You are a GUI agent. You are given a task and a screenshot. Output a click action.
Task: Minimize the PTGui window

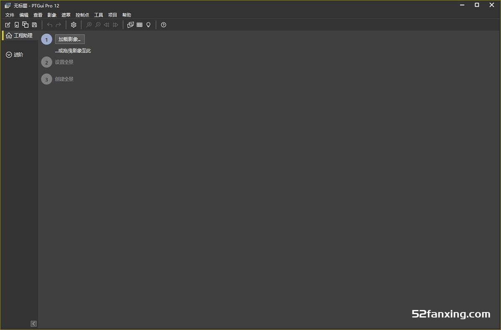(462, 5)
